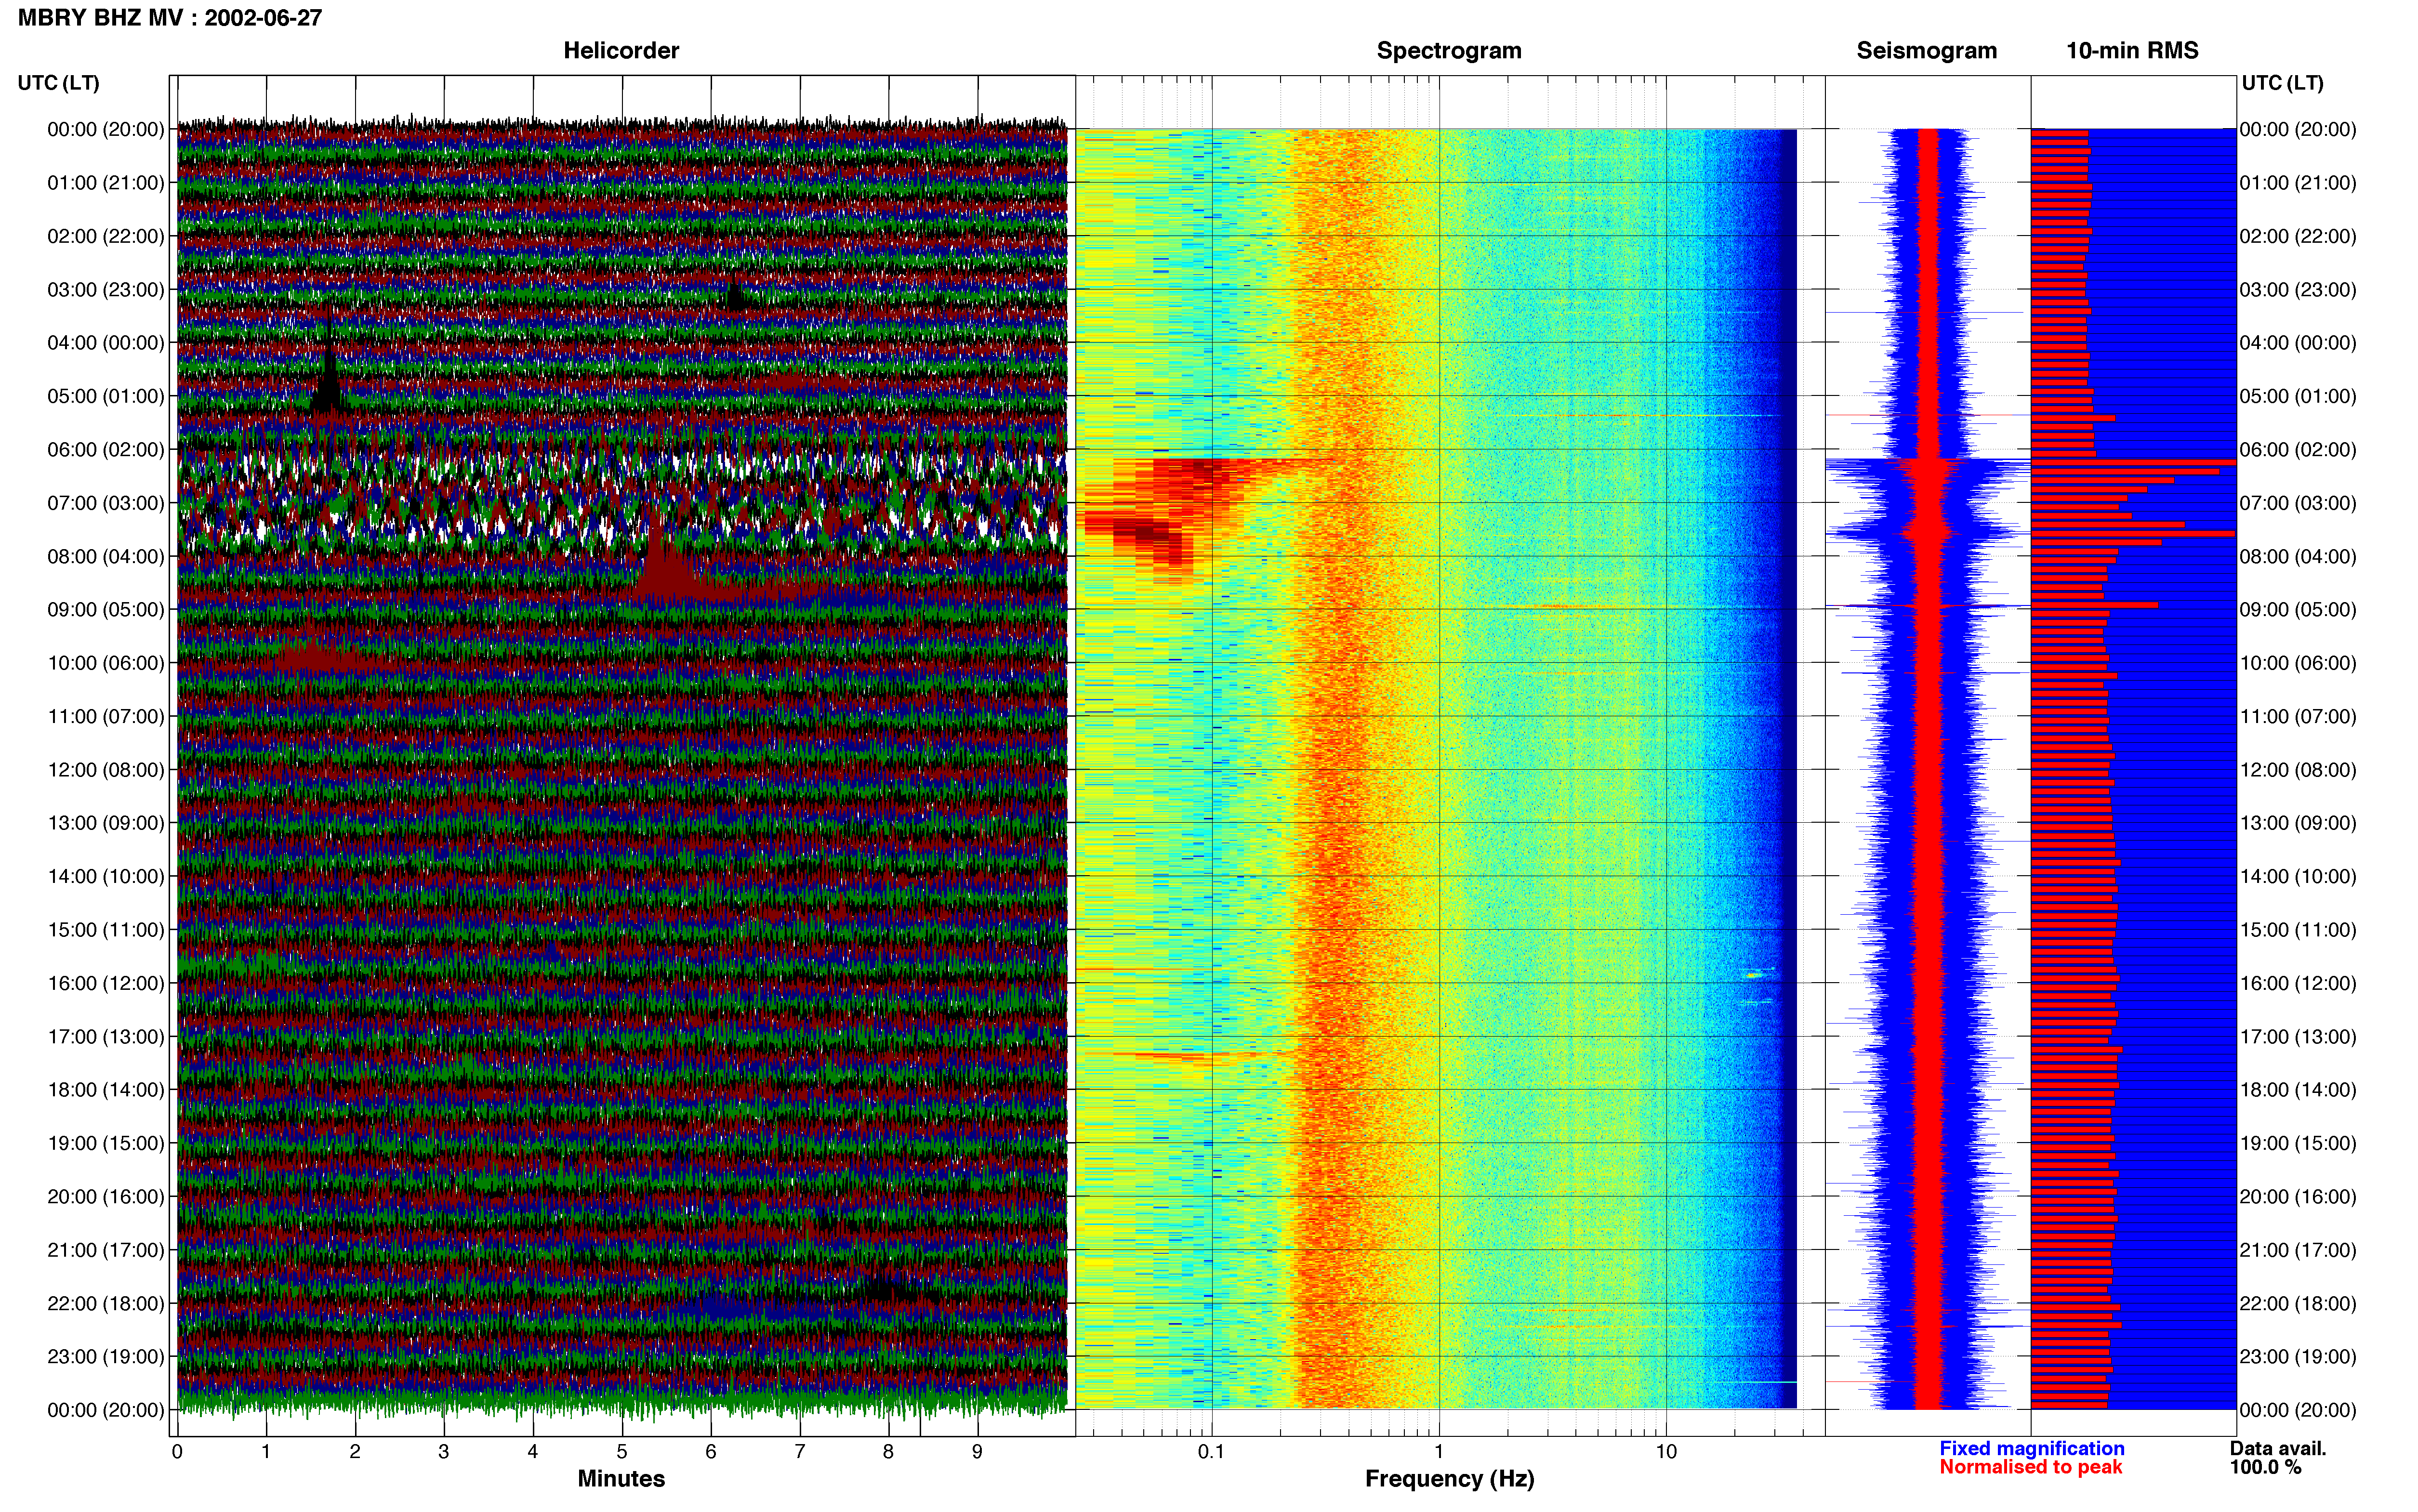Click '04:00 (00:00)' label left of Helicorder
The width and height of the screenshot is (2418, 1512).
[106, 343]
